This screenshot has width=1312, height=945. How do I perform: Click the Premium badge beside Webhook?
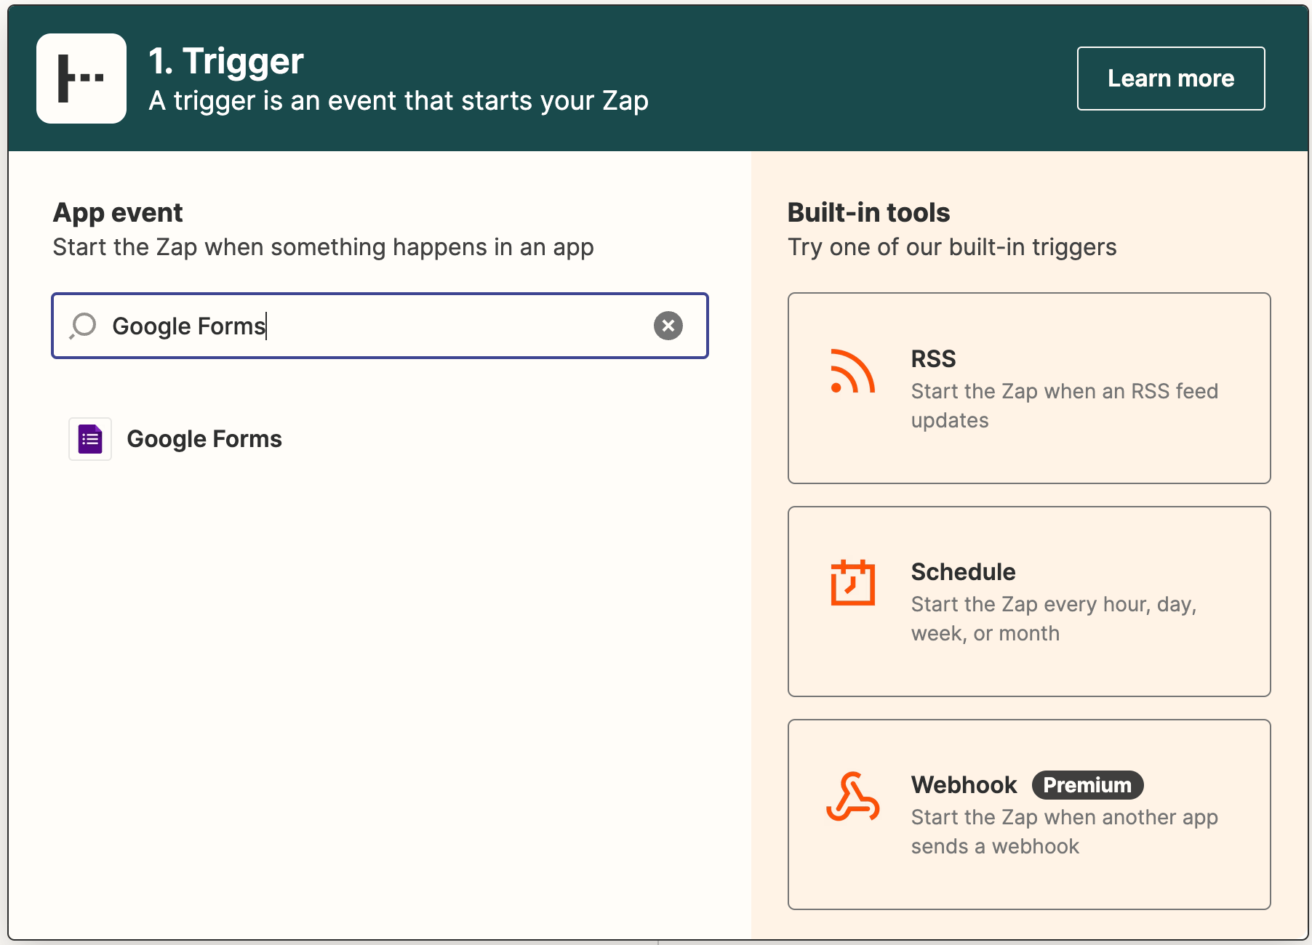1087,785
